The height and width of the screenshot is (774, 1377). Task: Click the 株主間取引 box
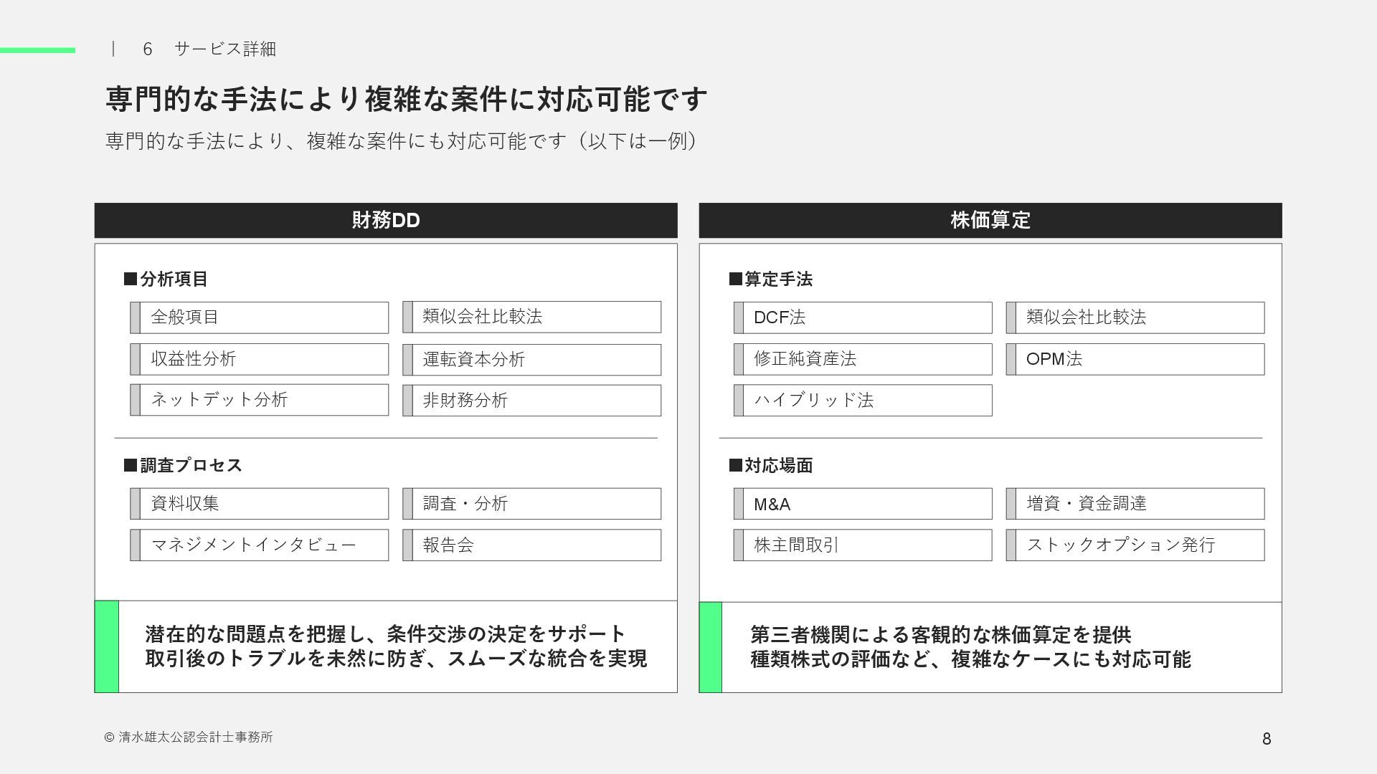863,545
